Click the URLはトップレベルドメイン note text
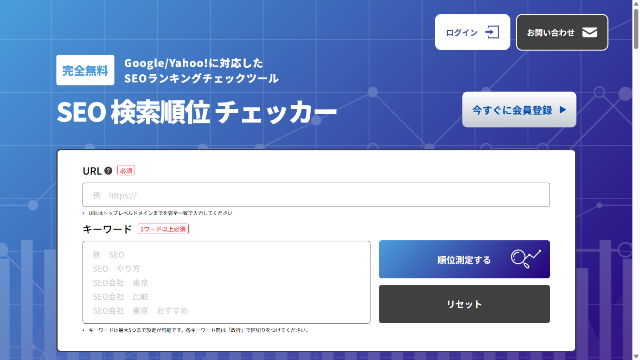This screenshot has height=360, width=640. tap(160, 213)
